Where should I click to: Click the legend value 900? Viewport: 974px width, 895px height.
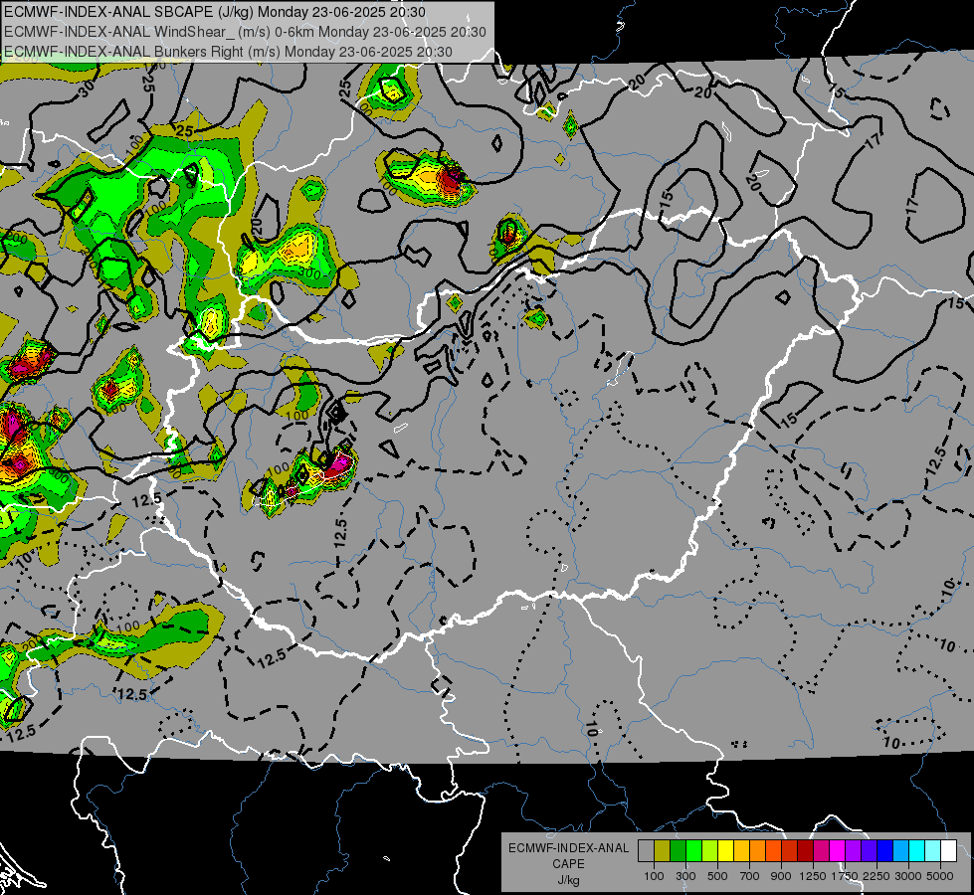click(x=781, y=876)
